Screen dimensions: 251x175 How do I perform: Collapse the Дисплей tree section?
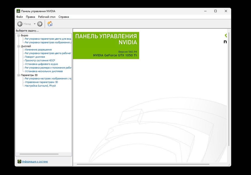pyautogui.click(x=19, y=46)
